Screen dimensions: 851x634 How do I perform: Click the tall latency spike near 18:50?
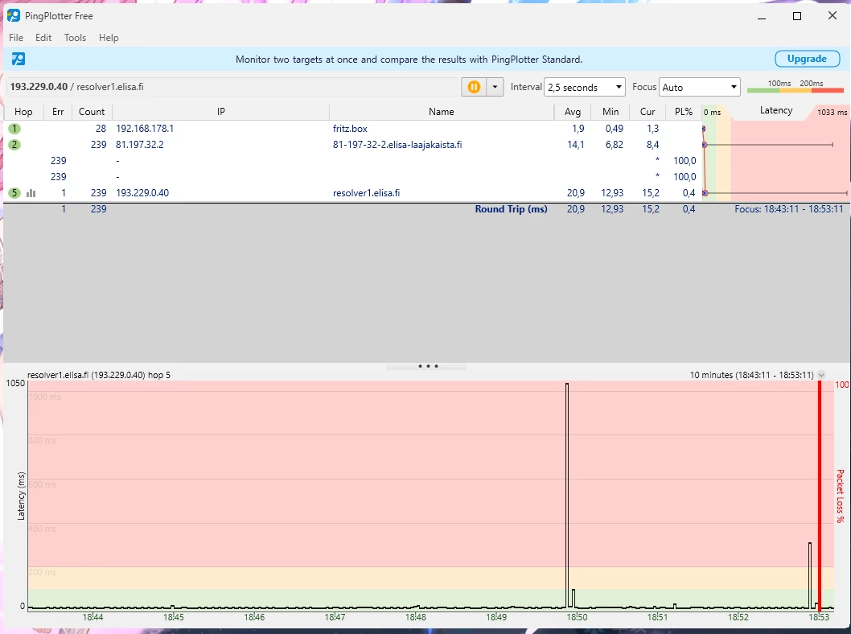567,495
